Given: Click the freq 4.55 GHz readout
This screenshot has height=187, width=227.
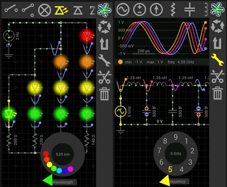Looking at the screenshot, I should 181,62.
